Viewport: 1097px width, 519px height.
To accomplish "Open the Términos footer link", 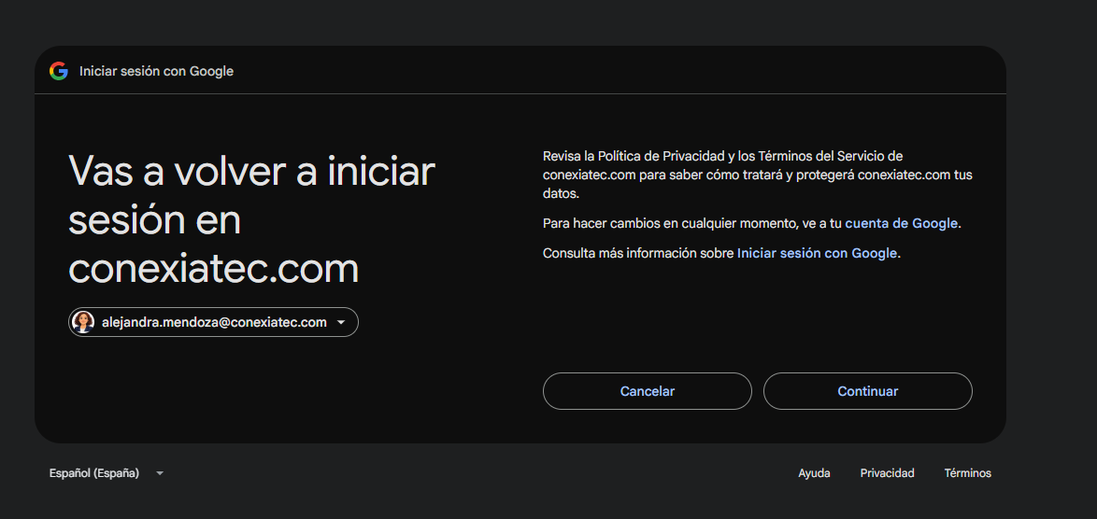I will click(x=967, y=473).
